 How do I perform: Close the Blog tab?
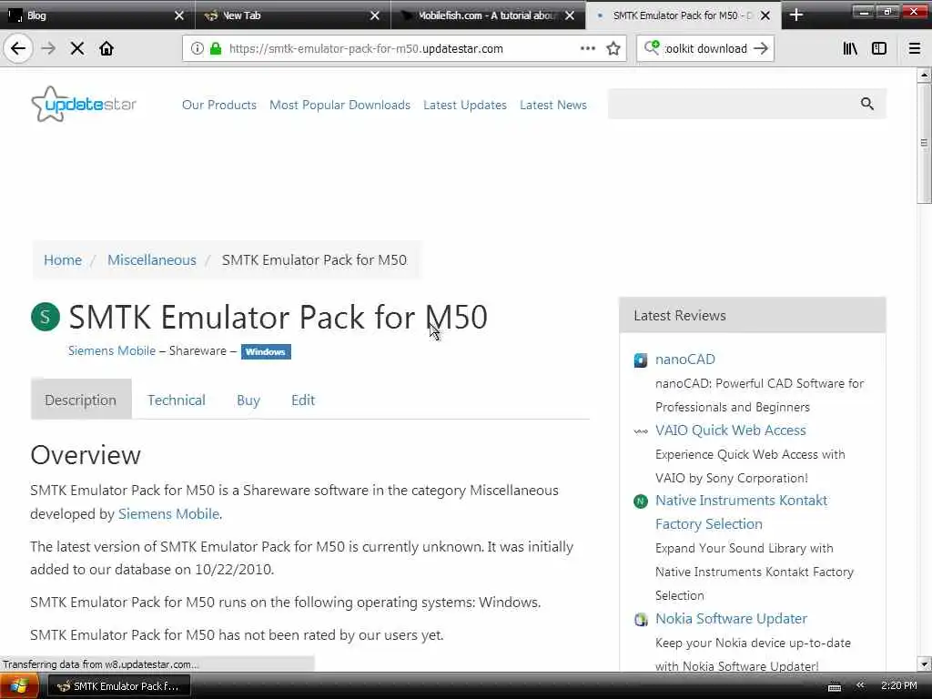pyautogui.click(x=179, y=15)
